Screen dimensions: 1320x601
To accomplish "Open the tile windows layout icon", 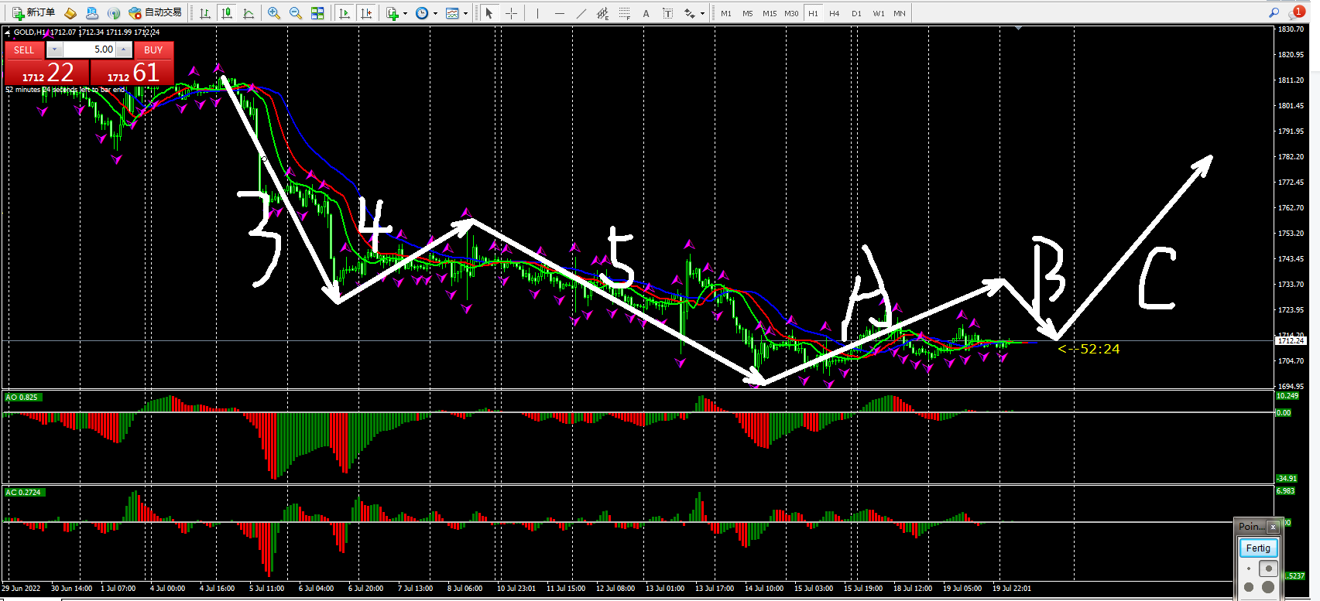I will tap(317, 13).
